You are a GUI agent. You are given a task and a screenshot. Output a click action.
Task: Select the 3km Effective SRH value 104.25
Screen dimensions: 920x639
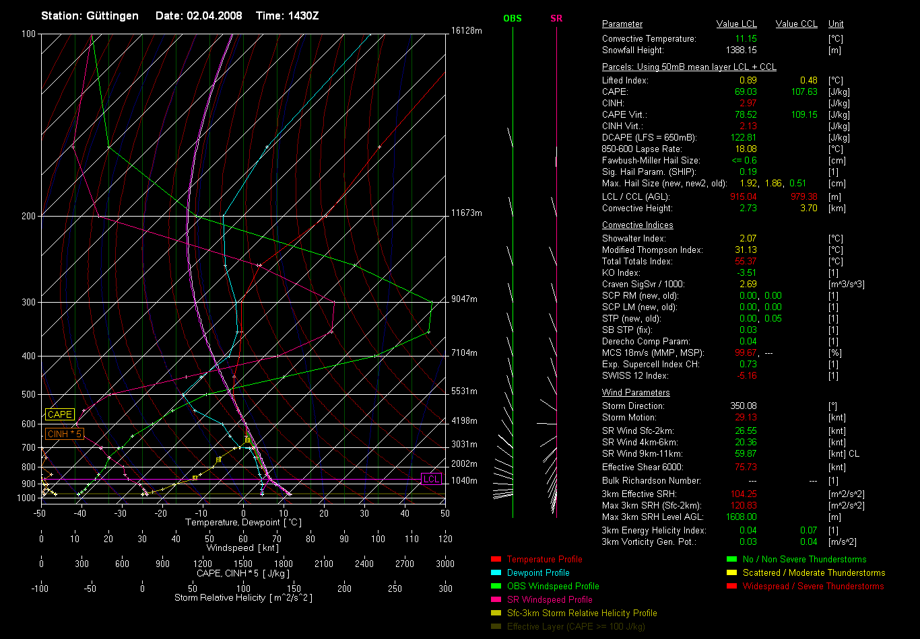pos(744,494)
